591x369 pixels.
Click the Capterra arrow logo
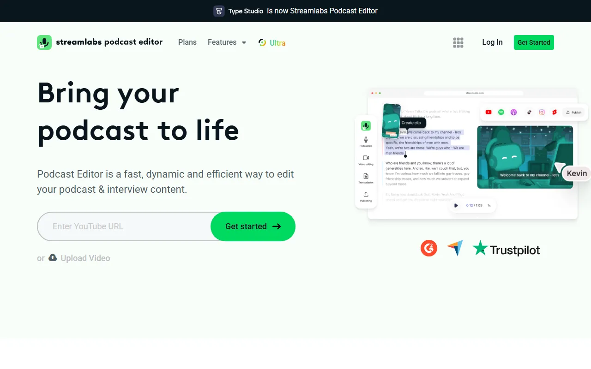pyautogui.click(x=455, y=248)
